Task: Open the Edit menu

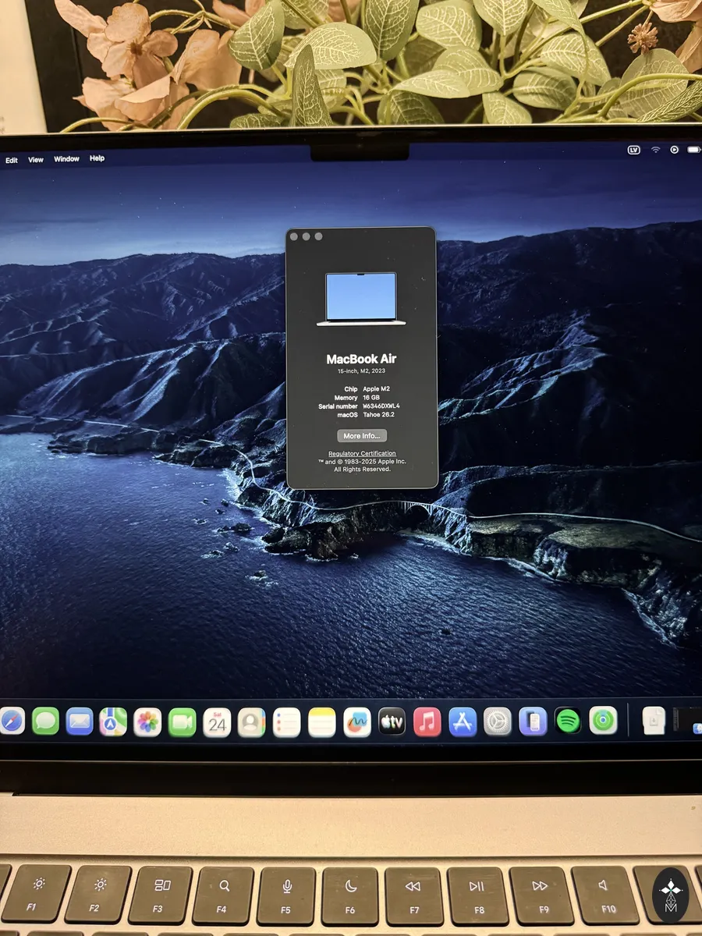Action: coord(12,160)
